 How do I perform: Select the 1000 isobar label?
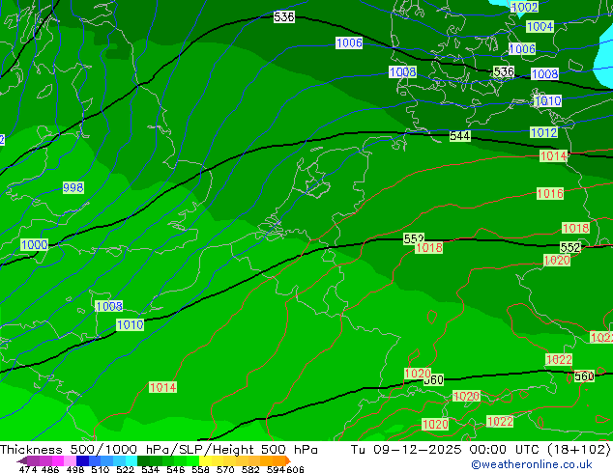coord(35,244)
